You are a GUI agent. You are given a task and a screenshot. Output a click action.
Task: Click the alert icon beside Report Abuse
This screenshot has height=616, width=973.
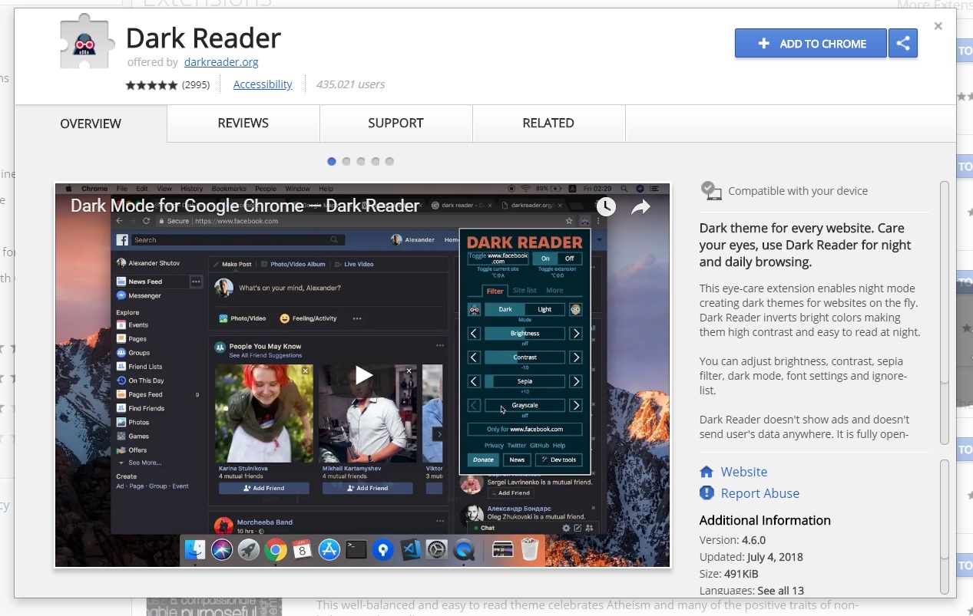click(707, 493)
